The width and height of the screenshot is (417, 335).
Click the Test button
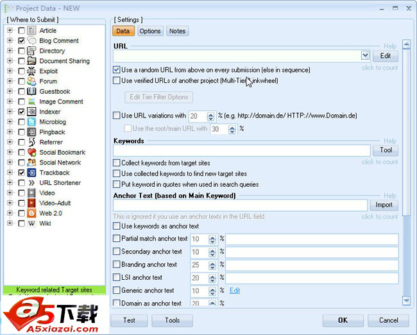click(x=129, y=320)
